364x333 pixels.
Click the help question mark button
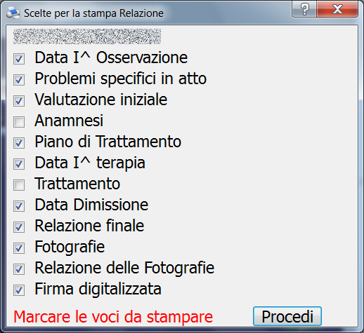(x=304, y=9)
